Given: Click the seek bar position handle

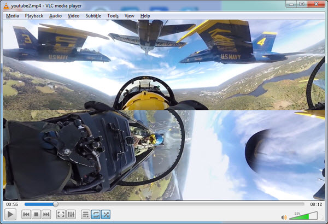Looking at the screenshot, I should [55, 204].
